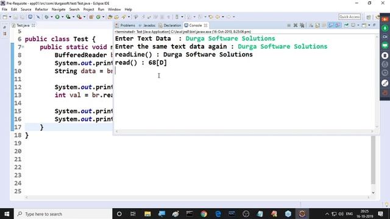Click the Edge browser taskbar icon
Image resolution: width=390 pixels, height=219 pixels.
point(218,214)
